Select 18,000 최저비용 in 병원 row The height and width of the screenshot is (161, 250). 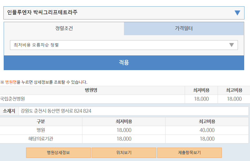124,130
